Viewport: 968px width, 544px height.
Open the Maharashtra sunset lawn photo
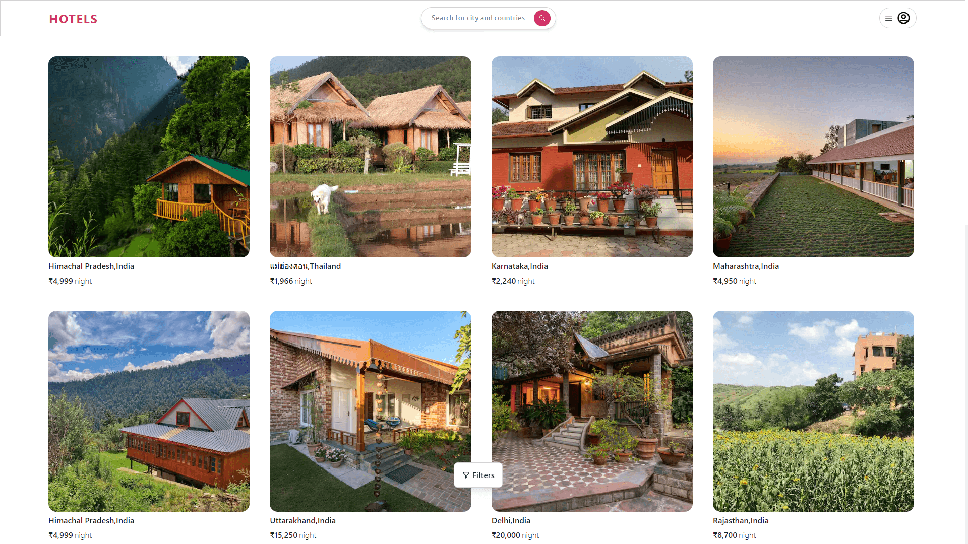click(x=813, y=157)
